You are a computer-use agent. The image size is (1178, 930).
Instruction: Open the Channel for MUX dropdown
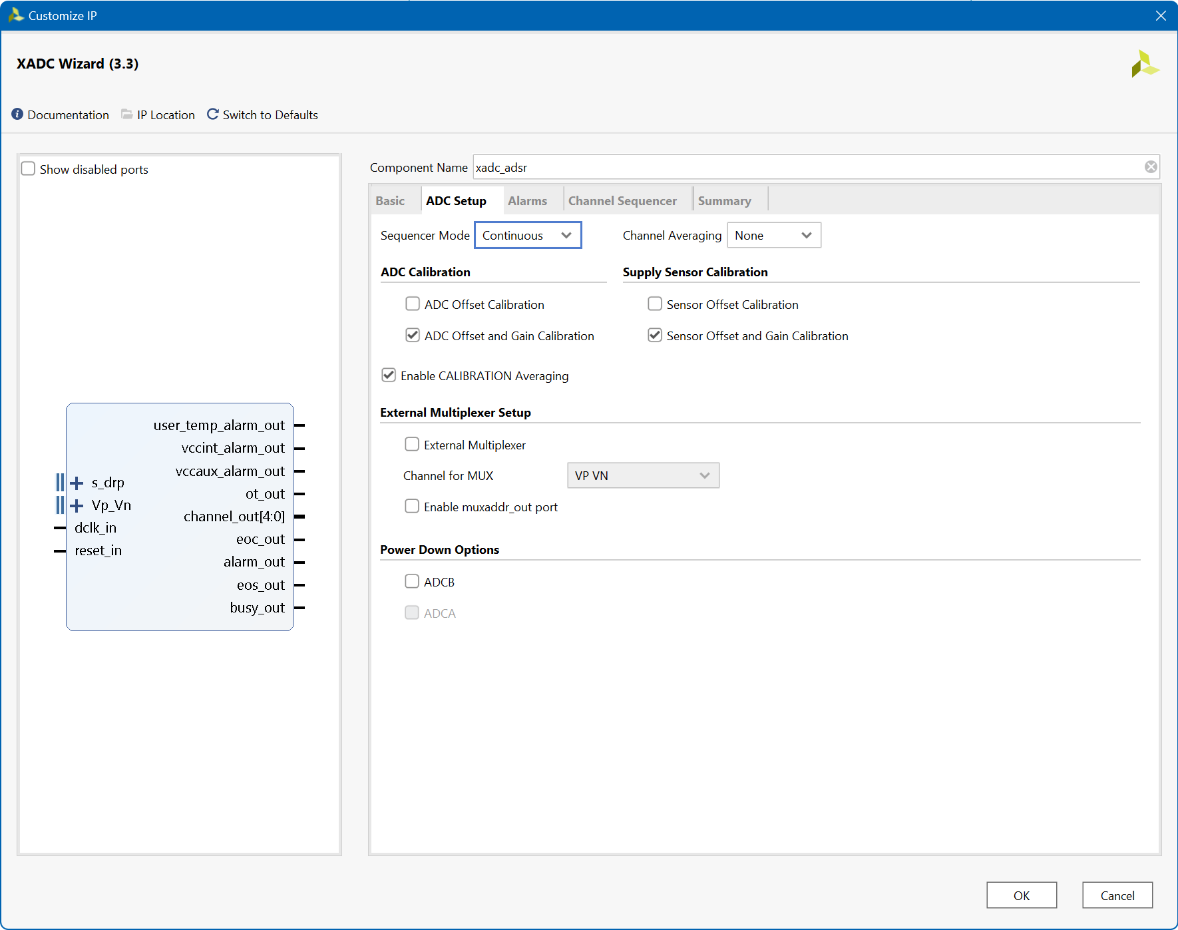point(643,475)
